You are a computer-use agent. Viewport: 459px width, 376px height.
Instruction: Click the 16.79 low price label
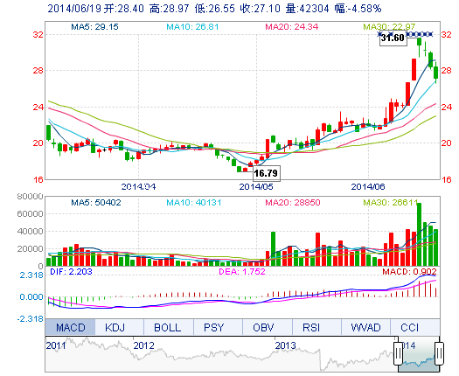click(266, 173)
